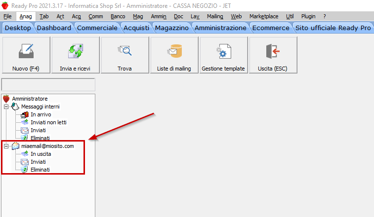Open Gestione template gear document icon
Viewport: 374px width, 217px height.
(224, 51)
